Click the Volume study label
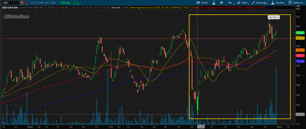This screenshot has height=129, width=306. point(116,8)
